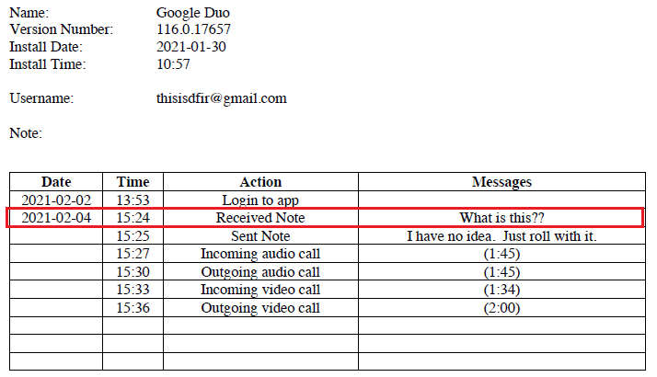Click the highlighted Received Note cell
The image size is (657, 377).
(x=260, y=218)
